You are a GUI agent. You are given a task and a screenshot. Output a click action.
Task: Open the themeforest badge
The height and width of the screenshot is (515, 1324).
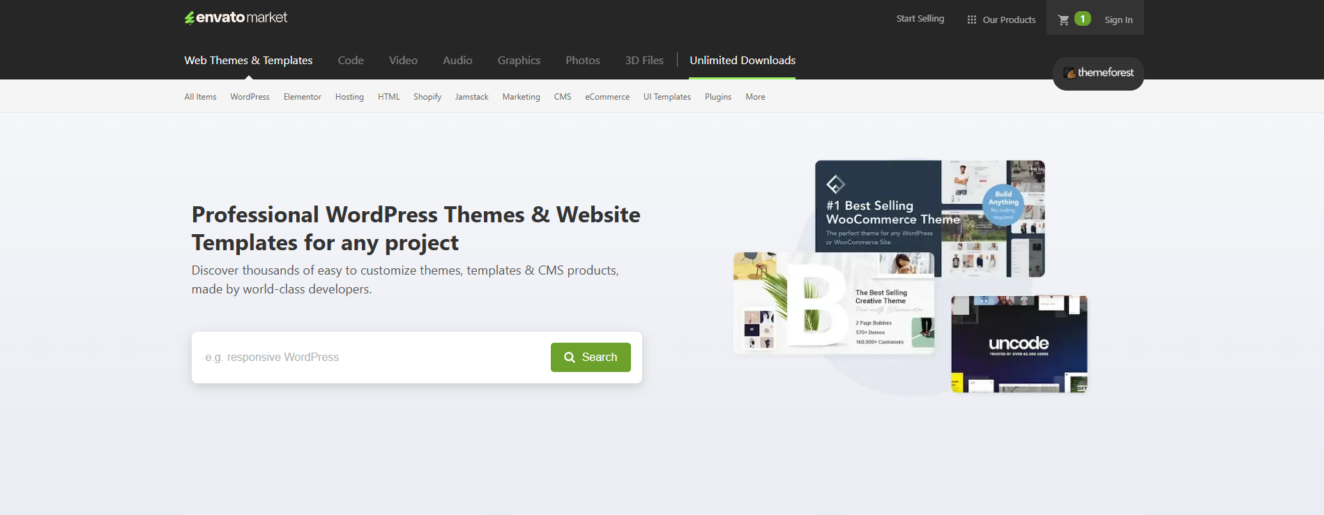(1098, 73)
